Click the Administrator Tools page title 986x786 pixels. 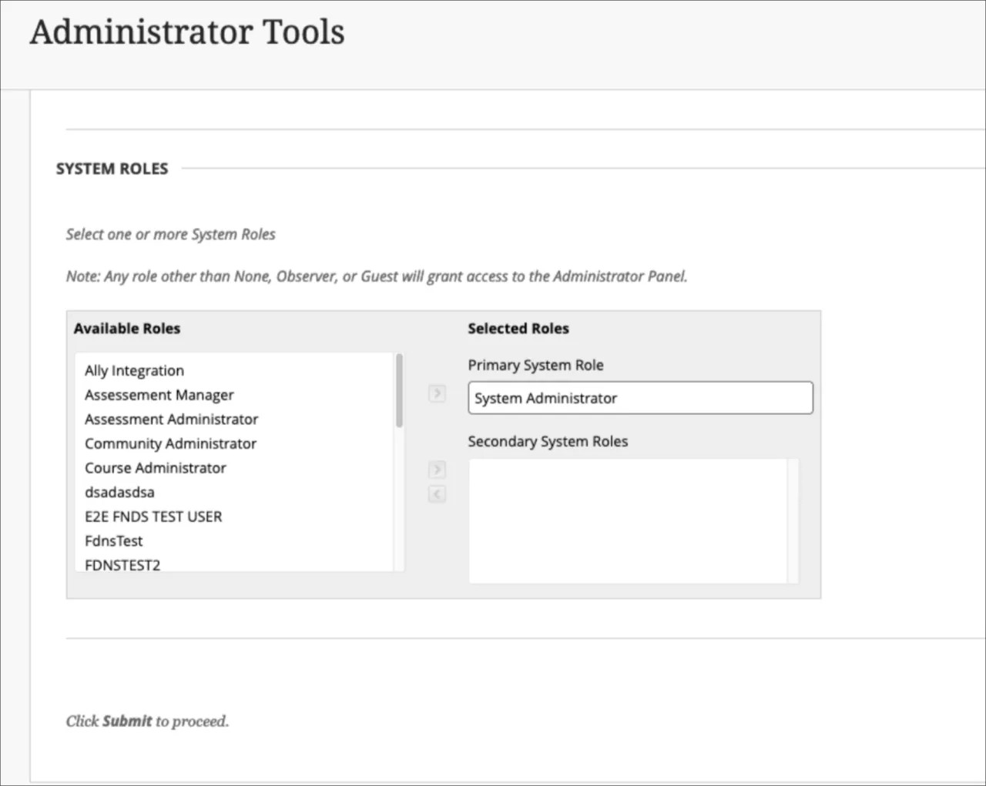[186, 32]
